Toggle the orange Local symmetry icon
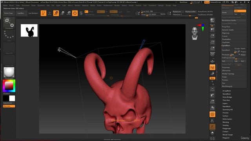The height and width of the screenshot is (141, 251). (x=213, y=67)
